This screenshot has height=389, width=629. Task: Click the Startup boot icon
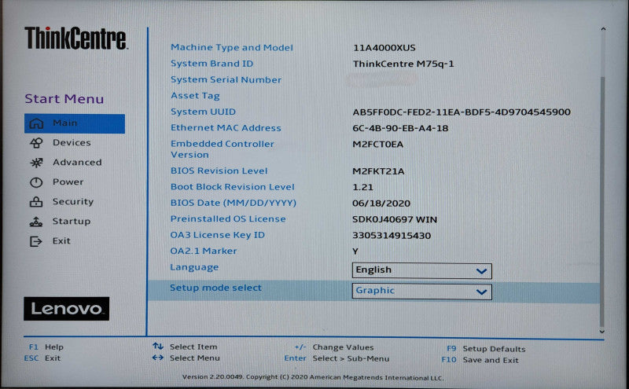coord(36,222)
